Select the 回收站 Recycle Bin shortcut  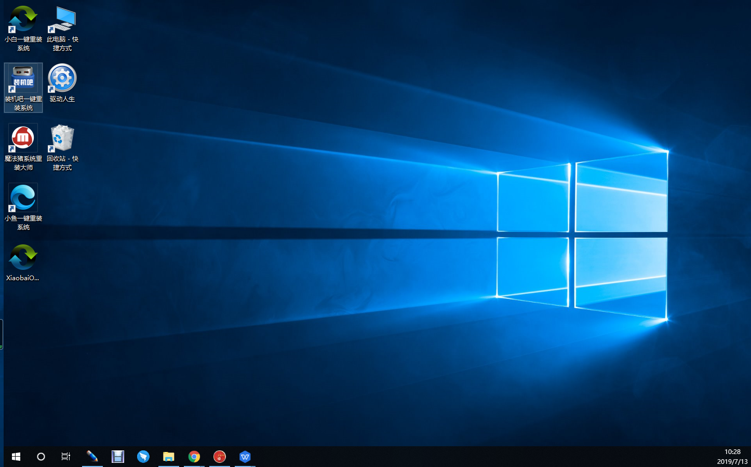(62, 139)
